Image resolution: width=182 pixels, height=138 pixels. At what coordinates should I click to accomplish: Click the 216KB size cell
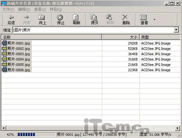133,65
